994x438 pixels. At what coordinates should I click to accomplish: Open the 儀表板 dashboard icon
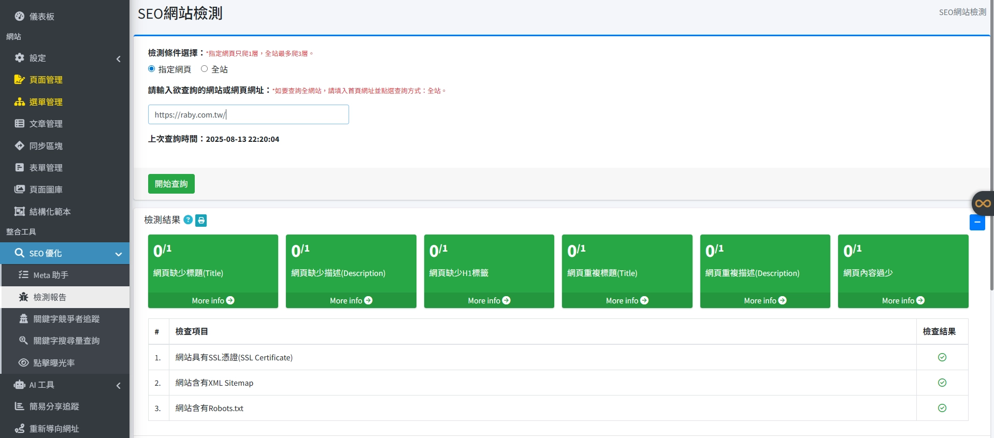[x=20, y=16]
